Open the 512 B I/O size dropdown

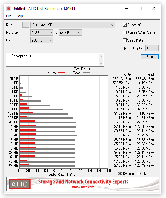pyautogui.click(x=42, y=33)
